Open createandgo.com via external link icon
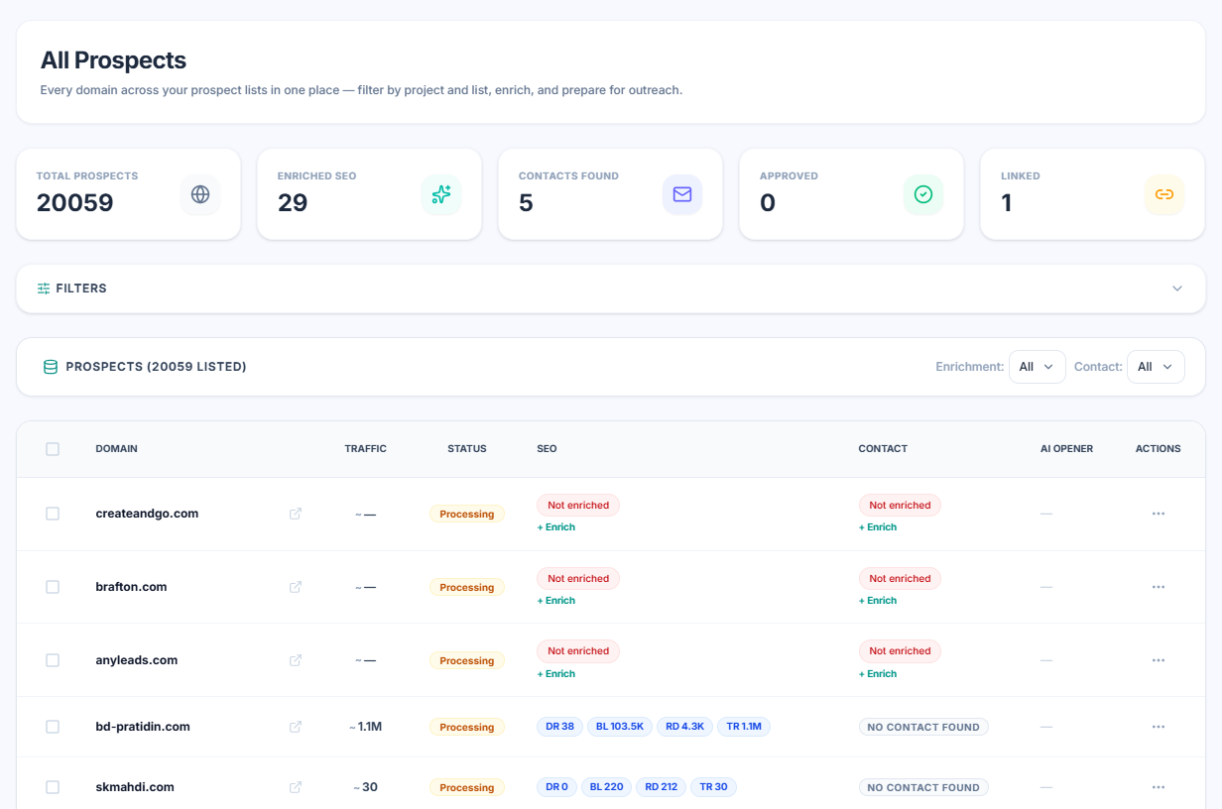 click(296, 514)
